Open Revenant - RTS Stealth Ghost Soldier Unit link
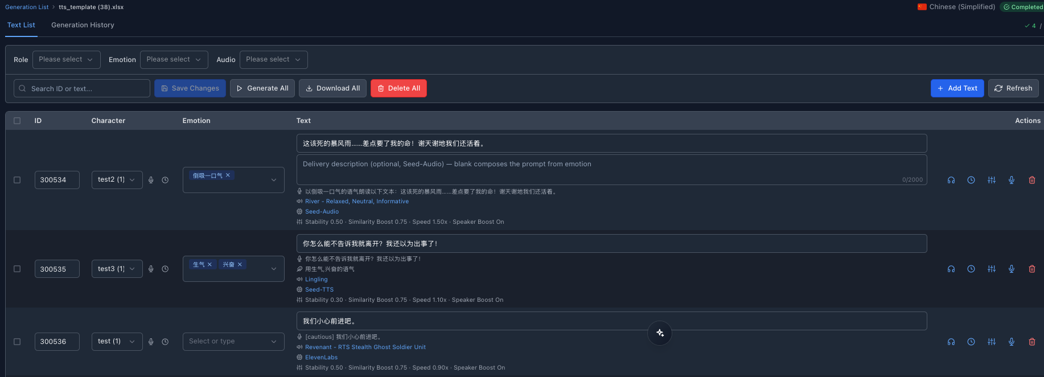 click(365, 347)
